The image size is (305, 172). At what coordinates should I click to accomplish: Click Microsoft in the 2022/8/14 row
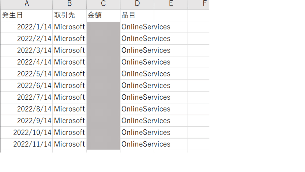(x=69, y=109)
